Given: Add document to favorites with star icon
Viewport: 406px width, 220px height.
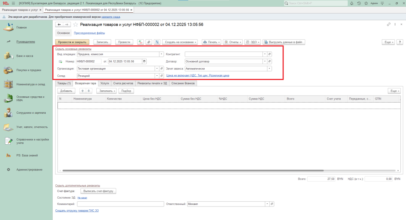Looking at the screenshot, I should (x=76, y=25).
